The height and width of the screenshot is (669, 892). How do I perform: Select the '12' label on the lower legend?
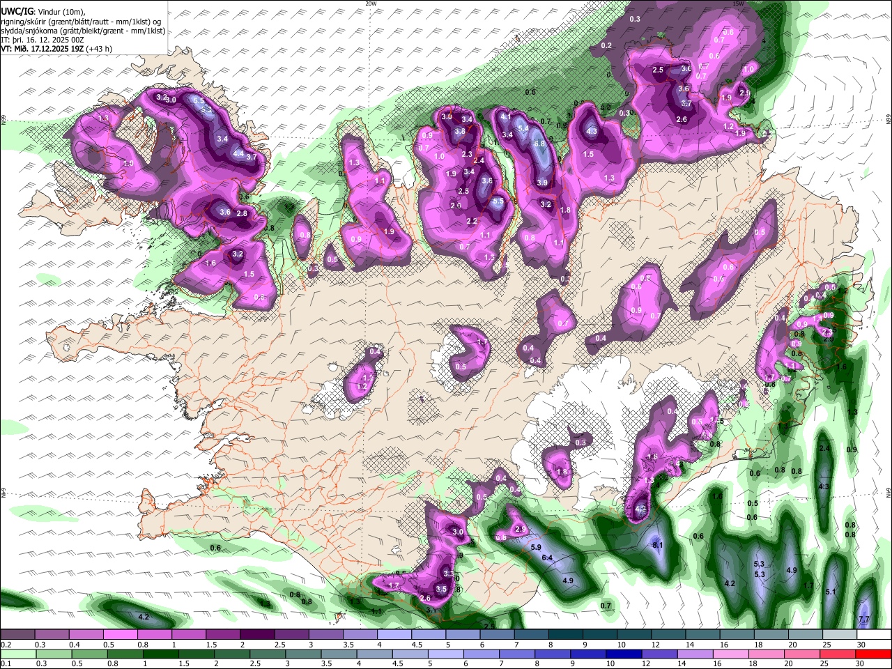click(x=647, y=663)
